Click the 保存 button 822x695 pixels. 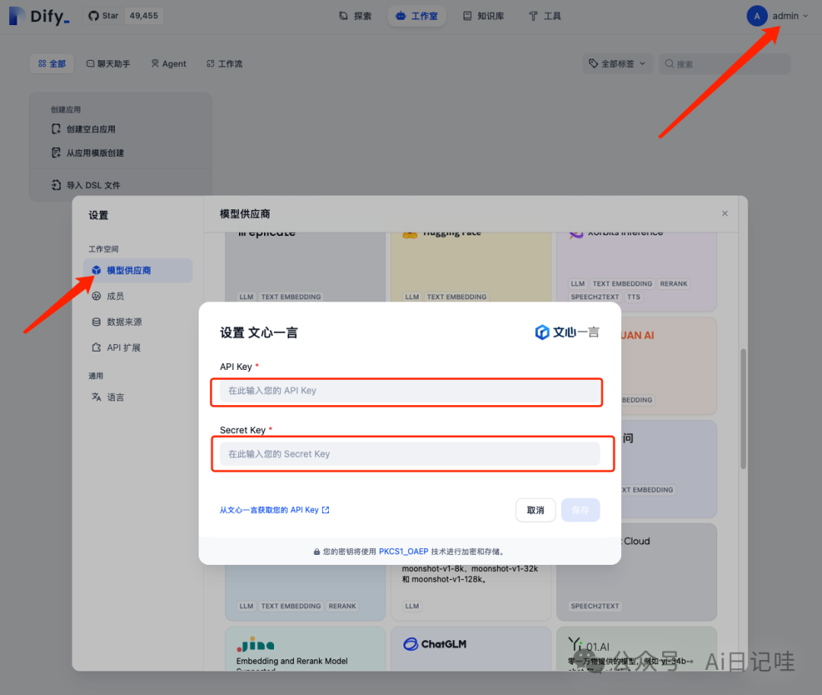[580, 510]
